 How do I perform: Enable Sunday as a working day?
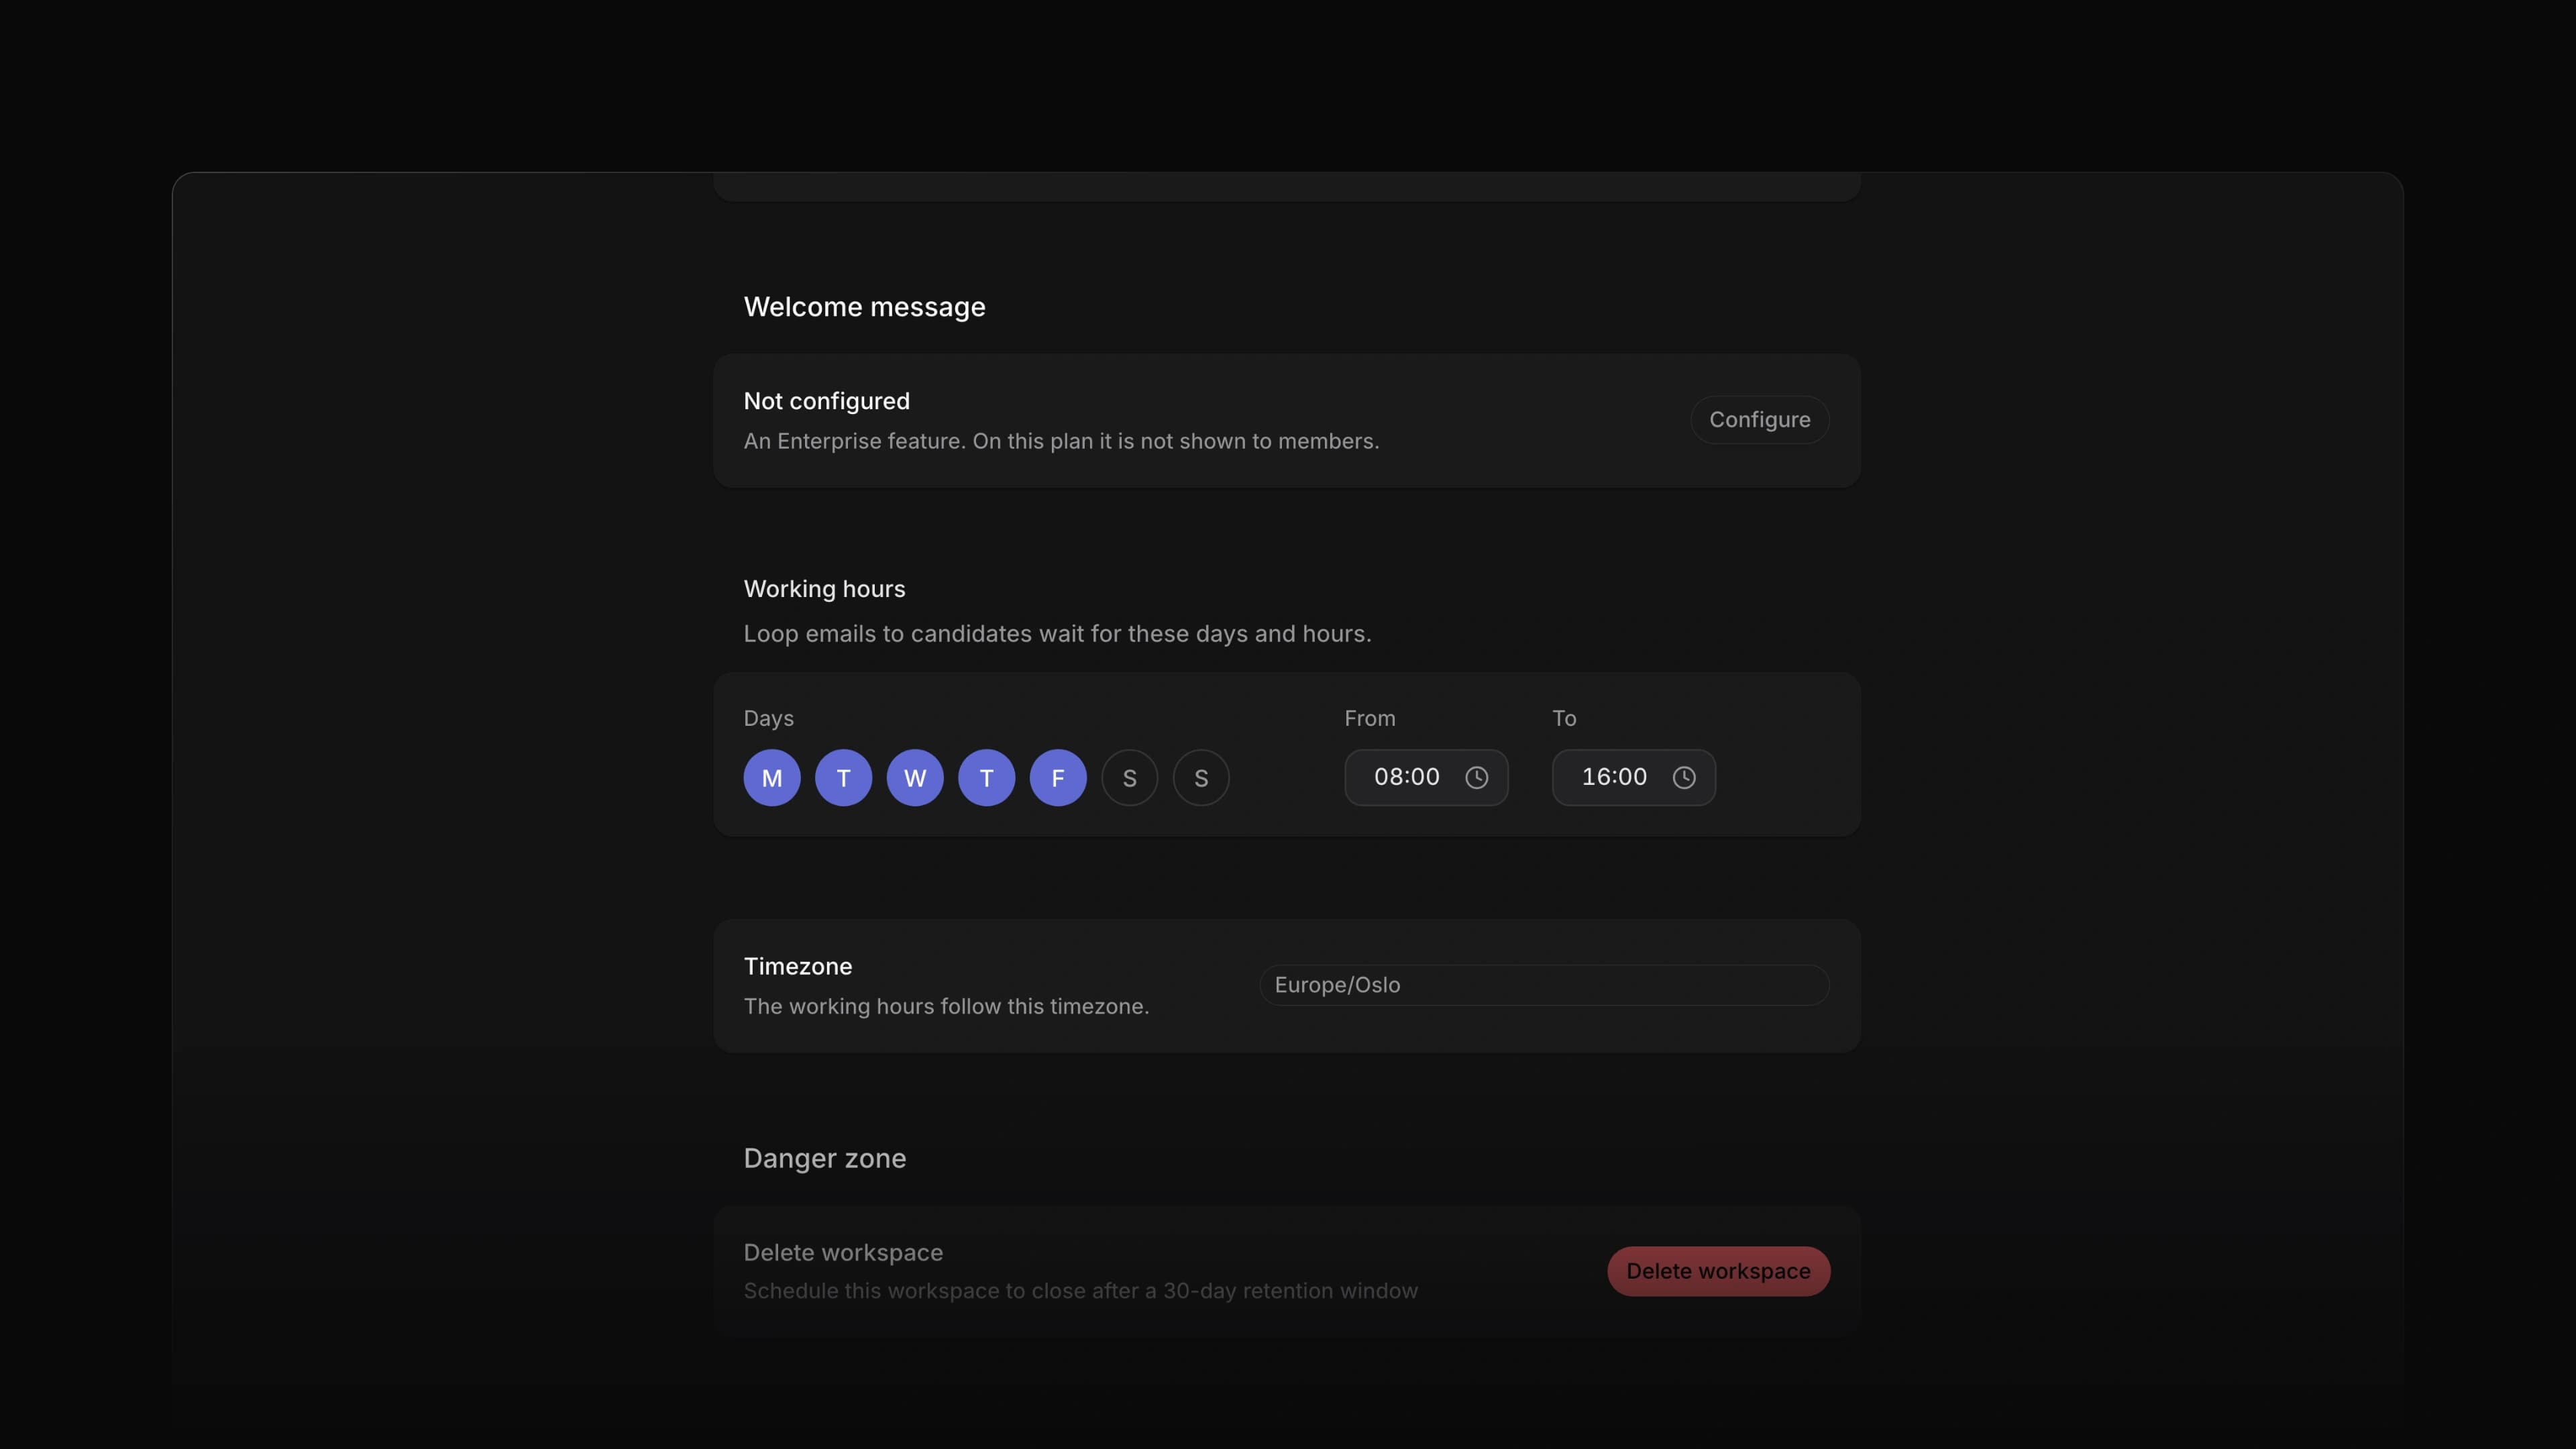click(1201, 777)
